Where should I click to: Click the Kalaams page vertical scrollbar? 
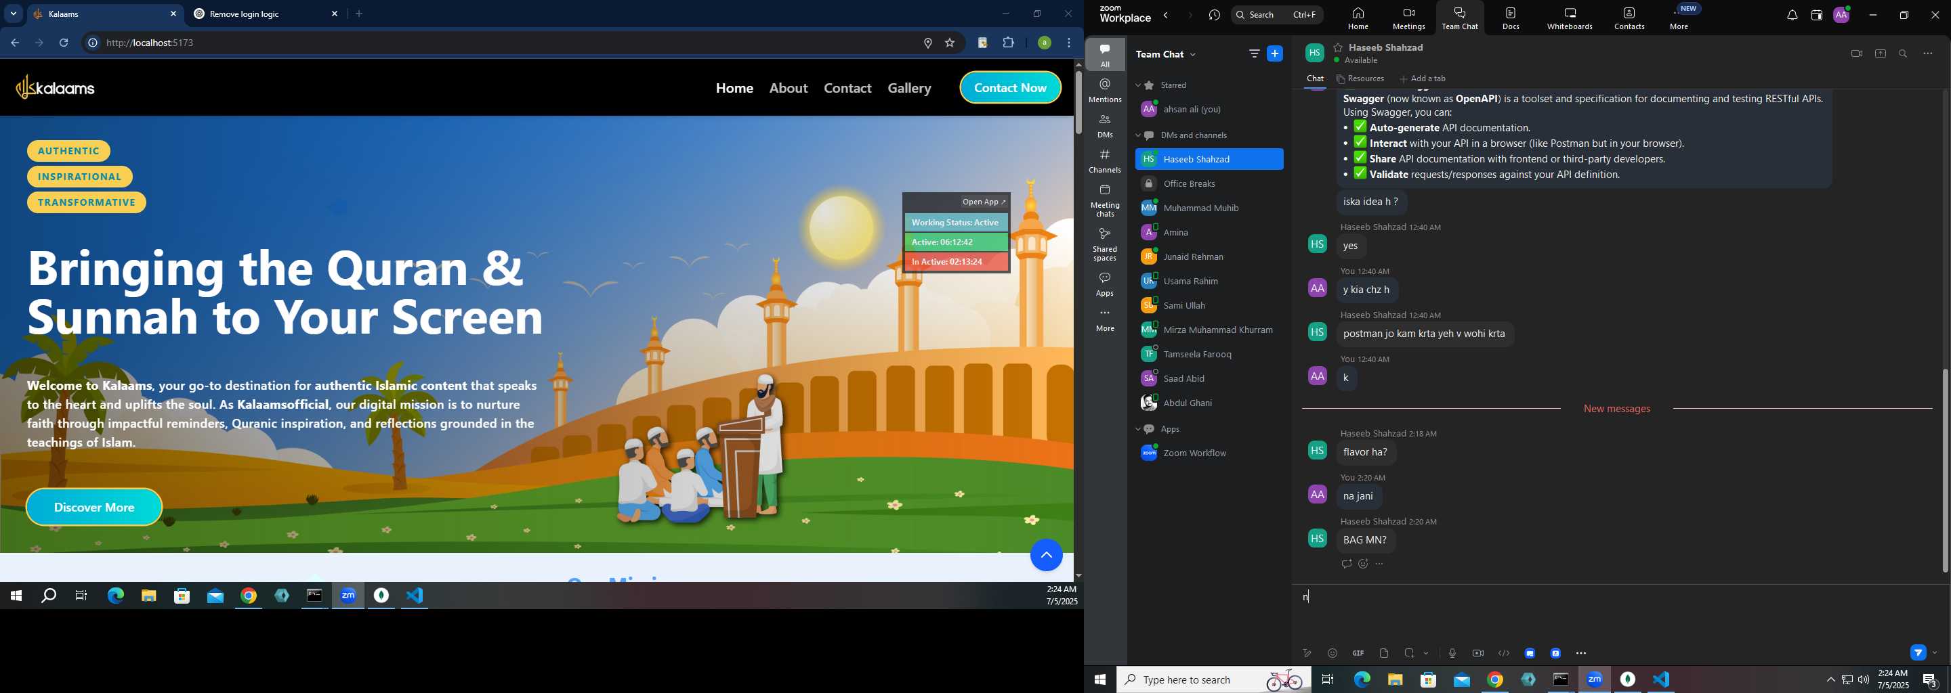[x=1078, y=102]
